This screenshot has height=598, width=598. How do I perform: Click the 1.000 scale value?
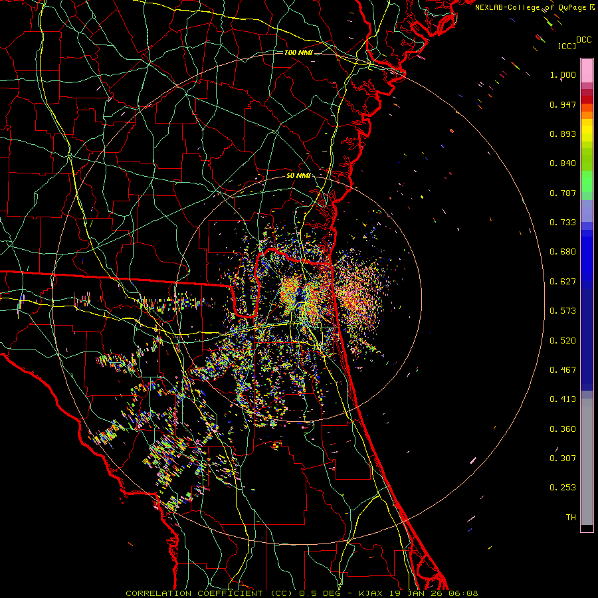(x=563, y=74)
